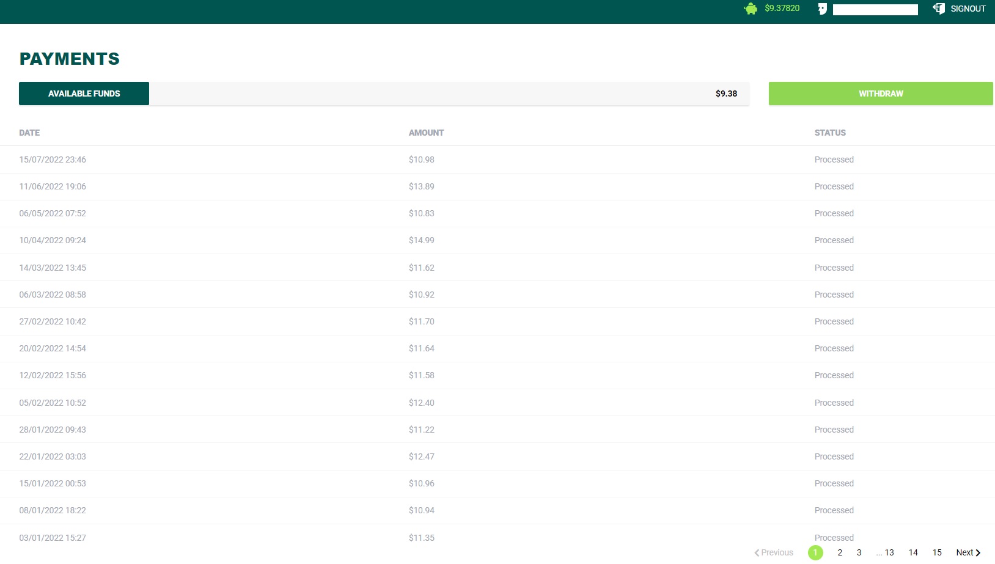Click the Next chevron arrow

[x=978, y=552]
